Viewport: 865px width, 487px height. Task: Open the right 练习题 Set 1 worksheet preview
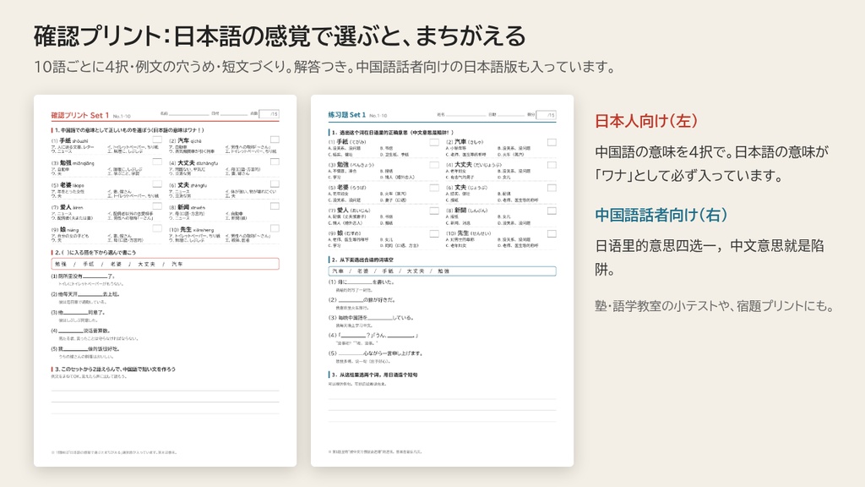coord(442,281)
